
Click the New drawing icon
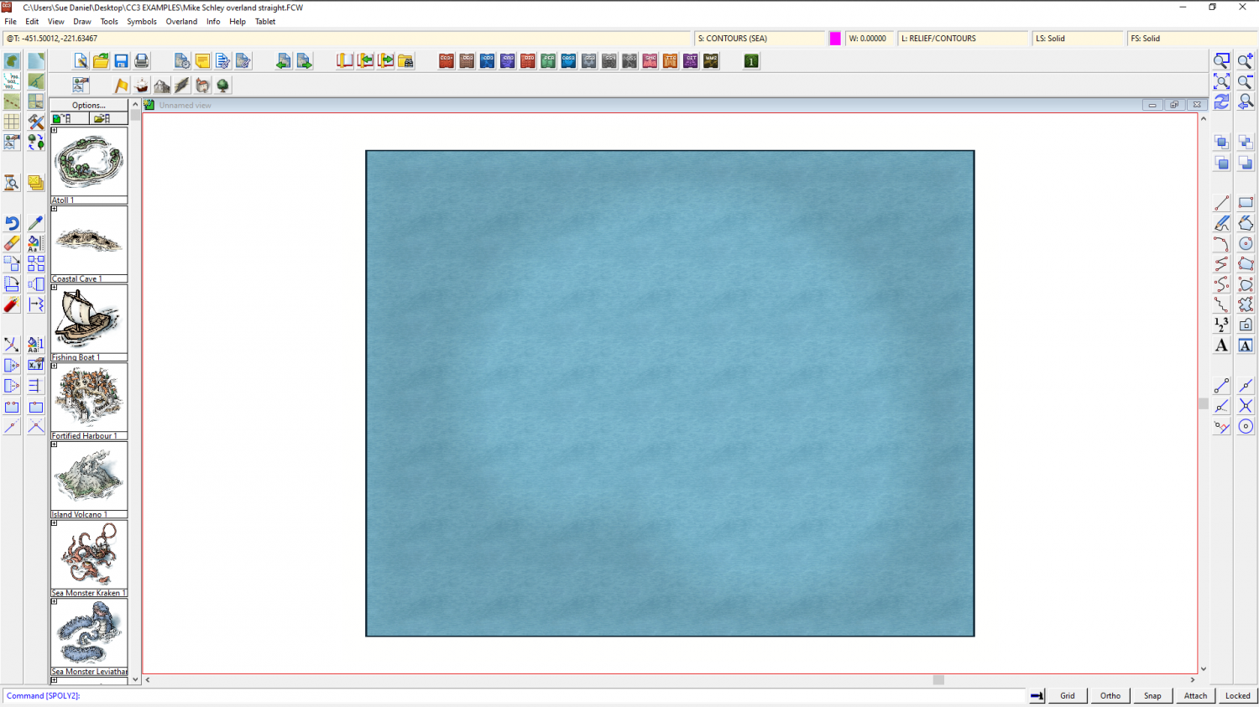pos(81,60)
